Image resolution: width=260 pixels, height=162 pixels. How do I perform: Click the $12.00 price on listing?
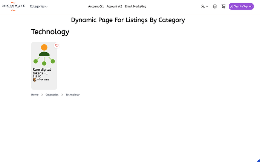click(x=37, y=76)
